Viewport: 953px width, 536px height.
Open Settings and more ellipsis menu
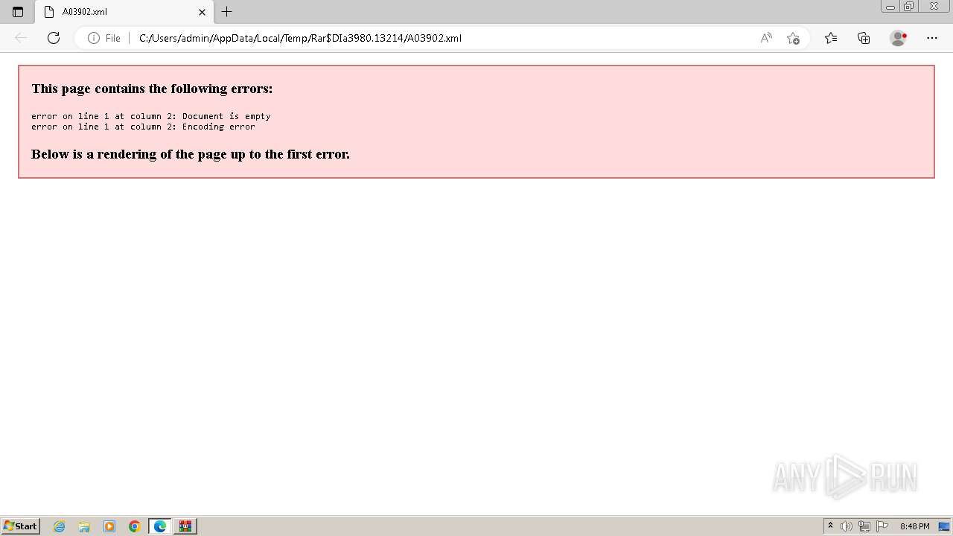(932, 38)
